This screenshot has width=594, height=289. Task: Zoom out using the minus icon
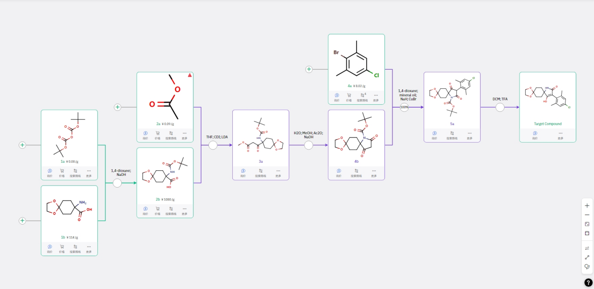coord(587,215)
